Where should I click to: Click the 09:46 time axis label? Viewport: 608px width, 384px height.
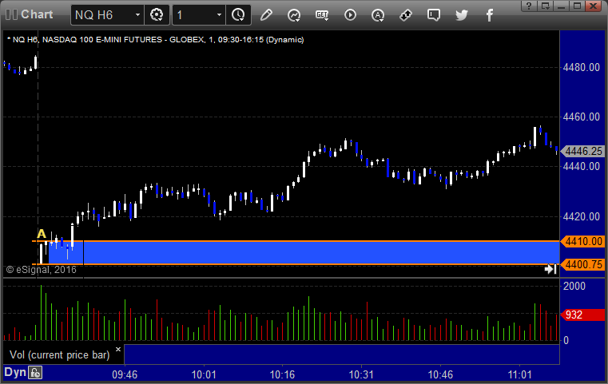(125, 374)
